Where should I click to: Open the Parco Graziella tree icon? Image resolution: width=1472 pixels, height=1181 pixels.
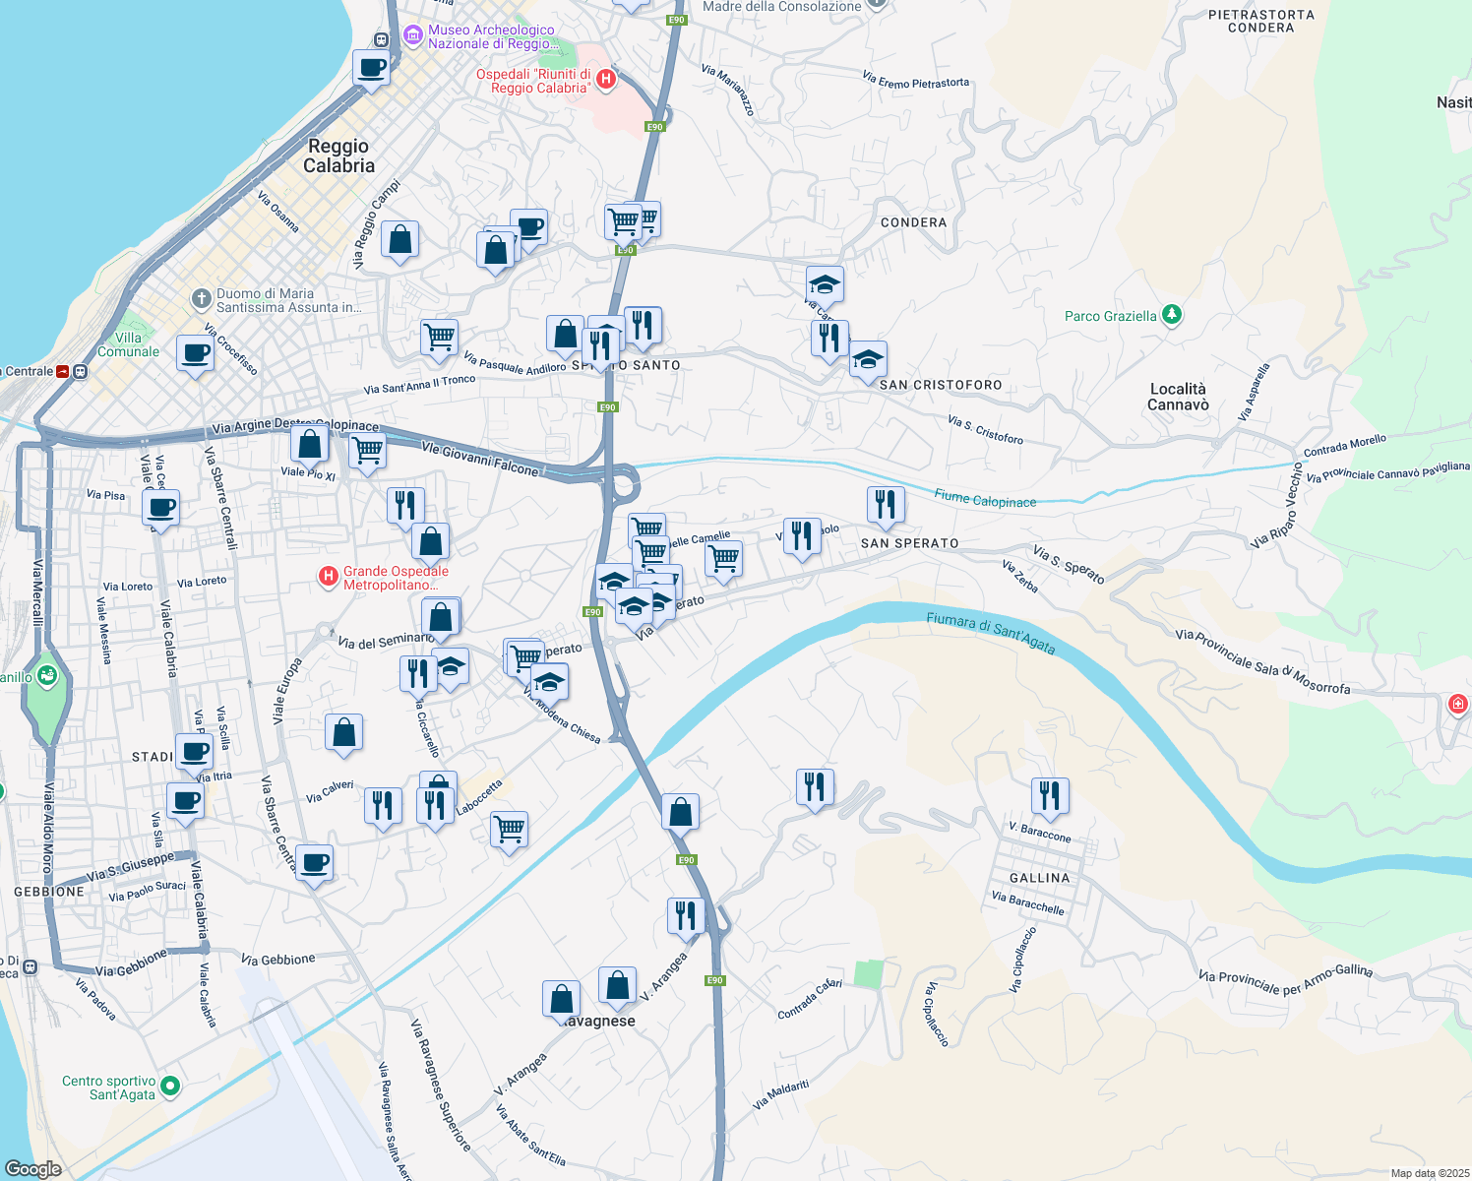point(1172,315)
